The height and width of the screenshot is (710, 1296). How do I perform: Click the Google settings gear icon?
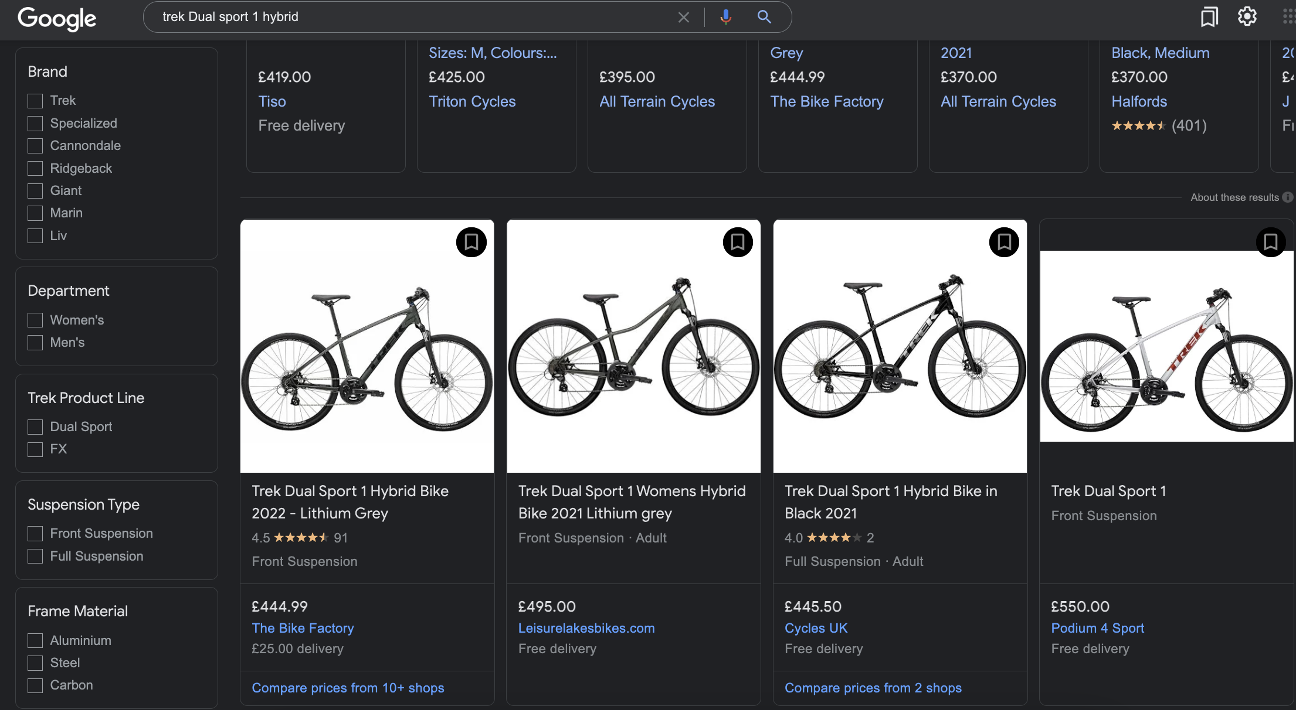coord(1247,16)
